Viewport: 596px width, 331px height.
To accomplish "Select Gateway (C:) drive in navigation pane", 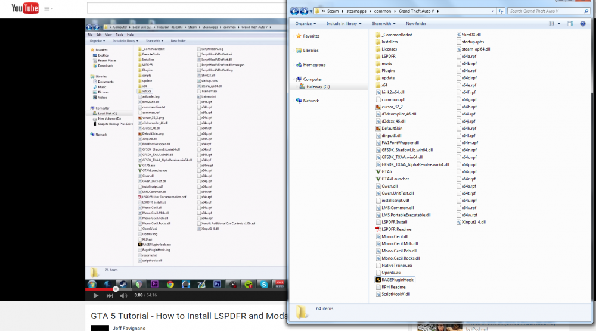I will (318, 86).
